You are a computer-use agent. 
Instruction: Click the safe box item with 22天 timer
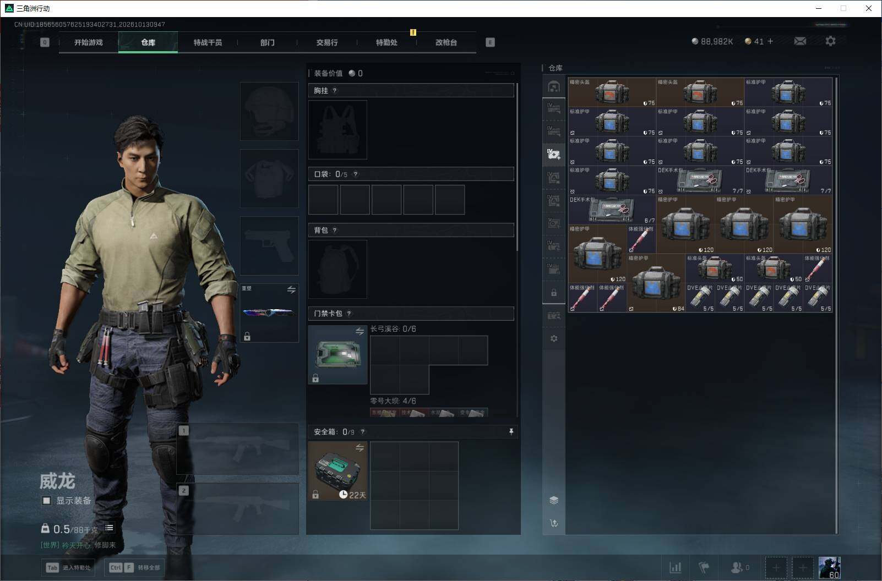click(x=337, y=471)
